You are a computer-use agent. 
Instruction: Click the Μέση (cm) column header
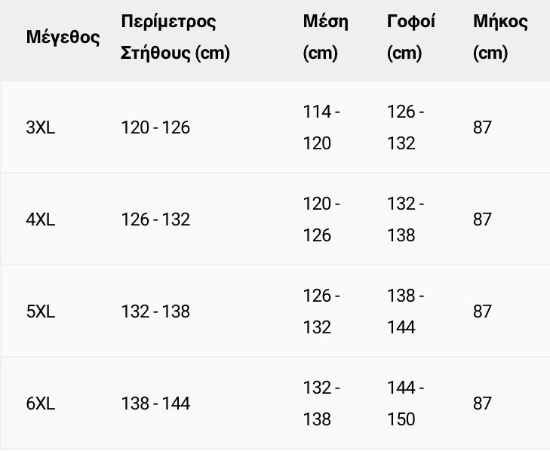[x=325, y=37]
